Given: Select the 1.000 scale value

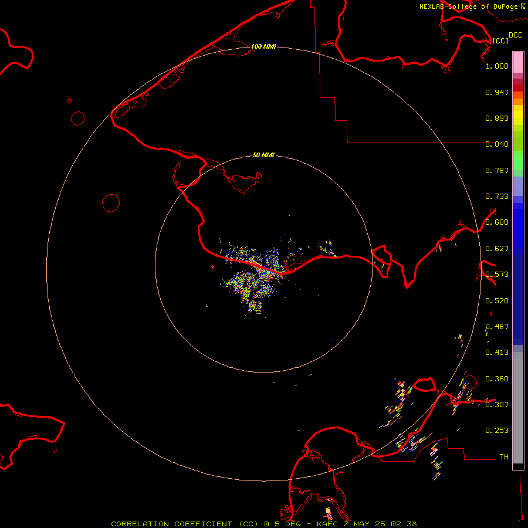Looking at the screenshot, I should pyautogui.click(x=497, y=66).
